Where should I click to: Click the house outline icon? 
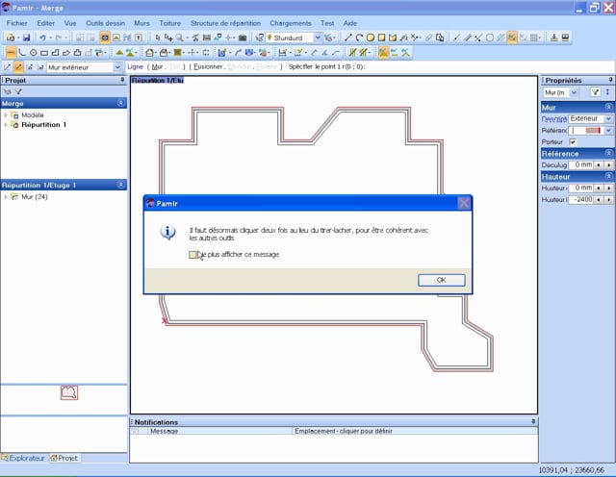coord(149,52)
